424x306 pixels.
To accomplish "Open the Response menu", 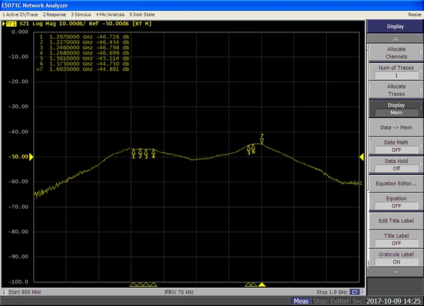I will pyautogui.click(x=54, y=15).
